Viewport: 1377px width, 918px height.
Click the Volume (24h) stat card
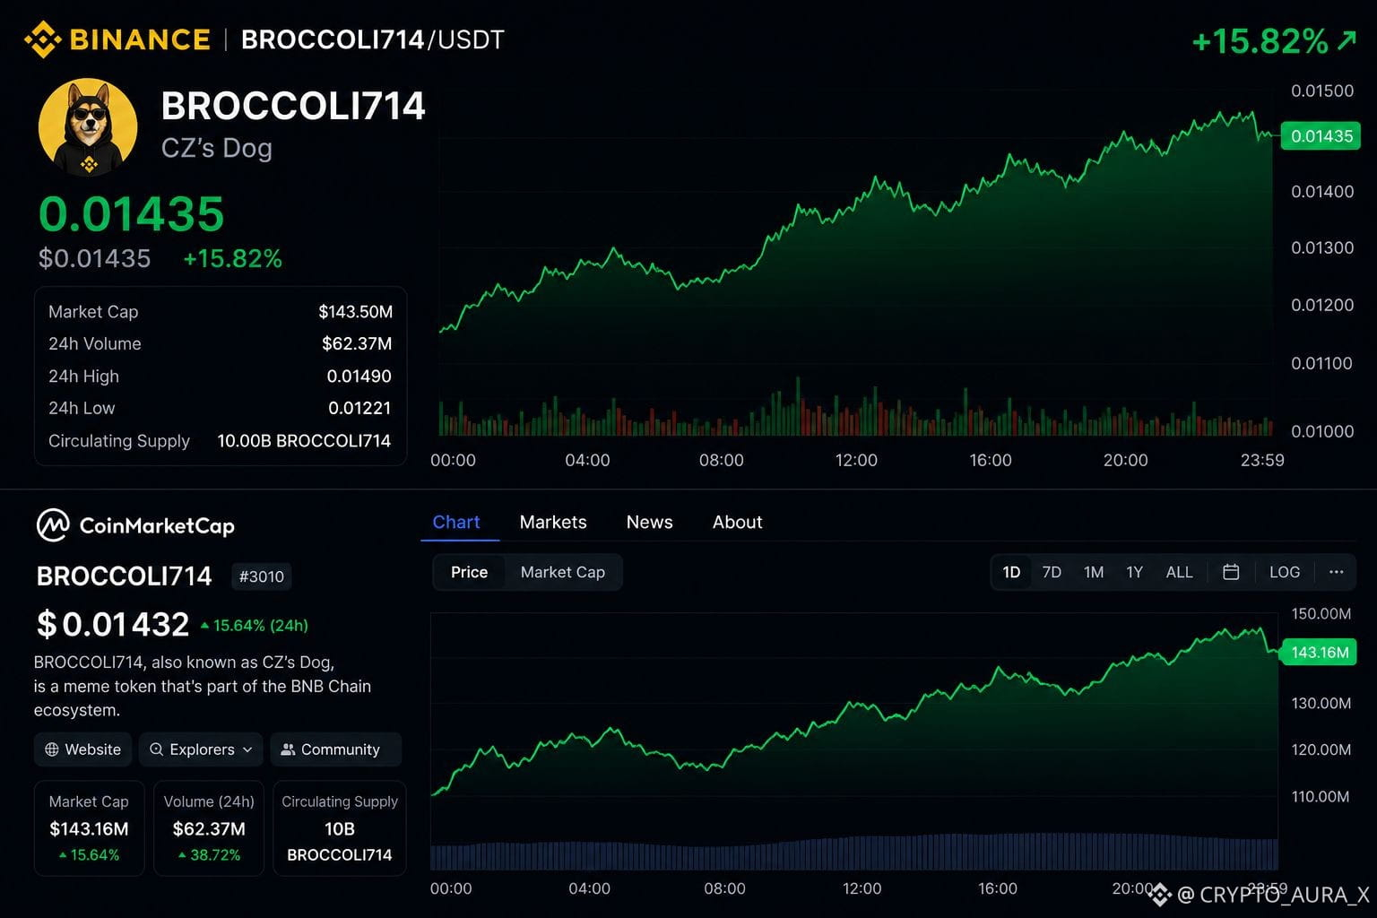coord(209,828)
